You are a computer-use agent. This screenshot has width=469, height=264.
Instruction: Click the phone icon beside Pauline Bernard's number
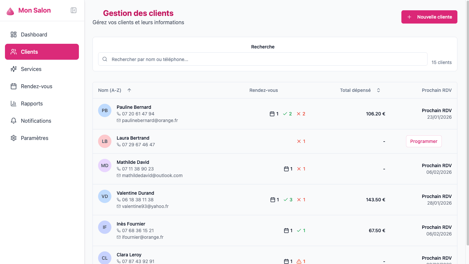118,114
